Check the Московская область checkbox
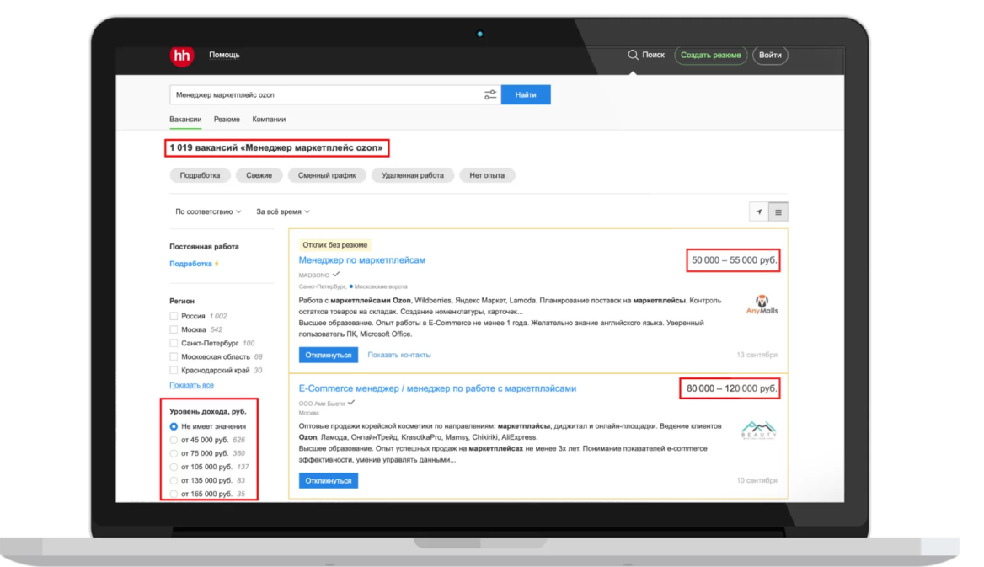This screenshot has height=567, width=984. coord(174,356)
